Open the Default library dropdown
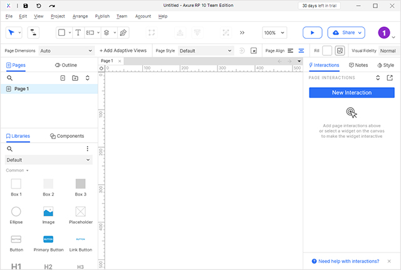Image resolution: width=401 pixels, height=270 pixels. pyautogui.click(x=49, y=160)
